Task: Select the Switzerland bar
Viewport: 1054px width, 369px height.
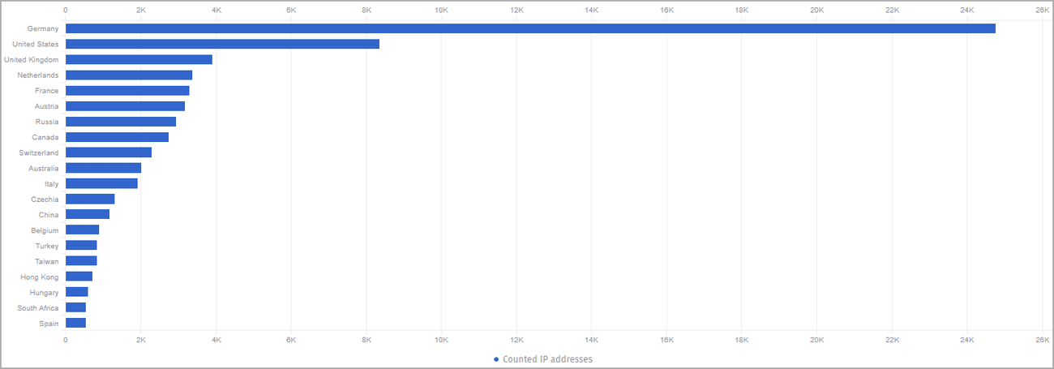Action: point(109,152)
